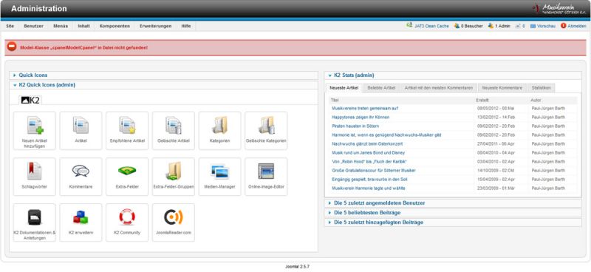Open the Menüs menu
The width and height of the screenshot is (591, 272).
(61, 26)
